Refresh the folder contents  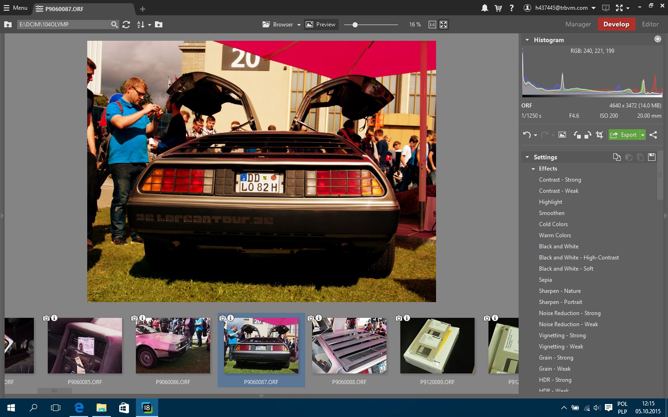click(126, 25)
